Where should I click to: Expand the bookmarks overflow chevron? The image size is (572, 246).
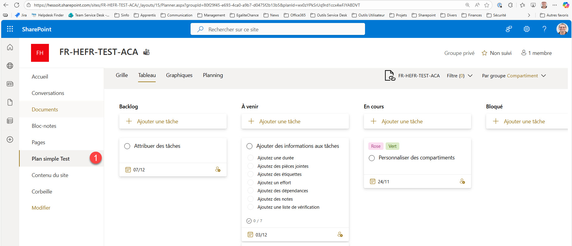point(529,15)
